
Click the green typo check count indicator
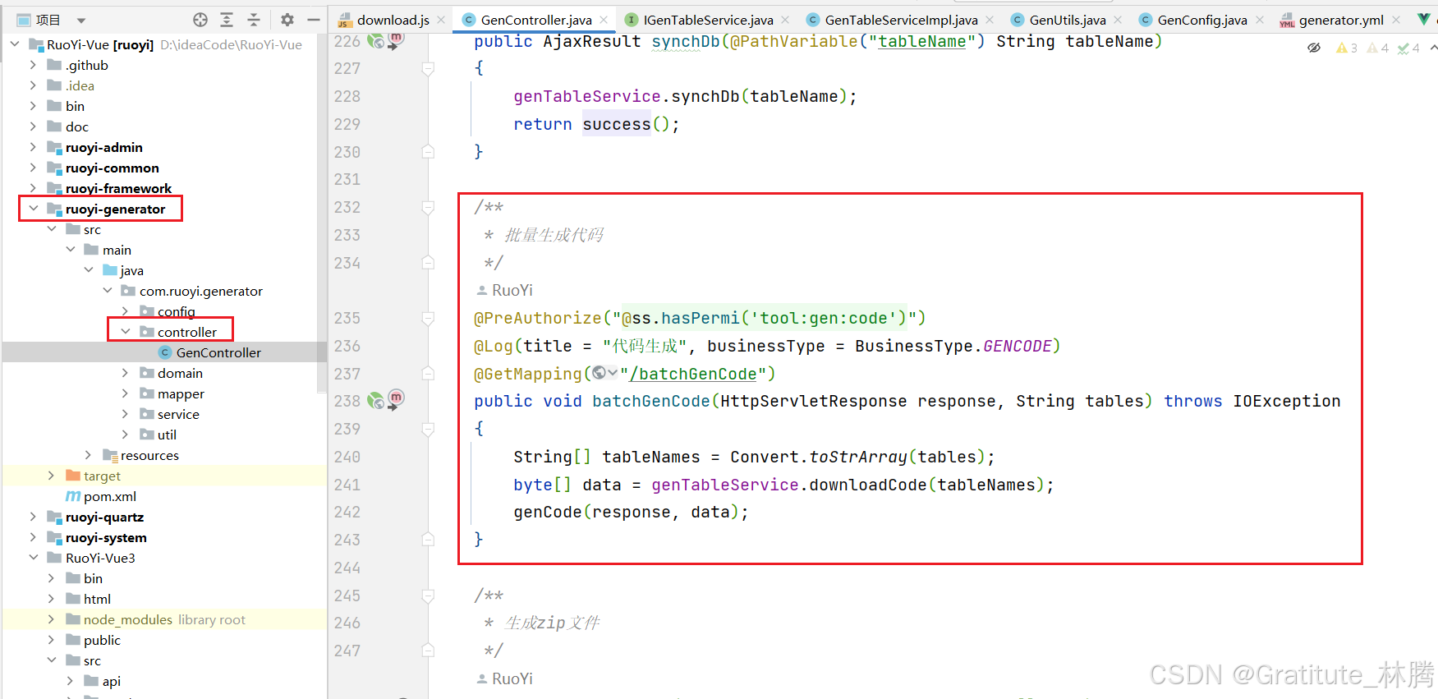(x=1408, y=48)
